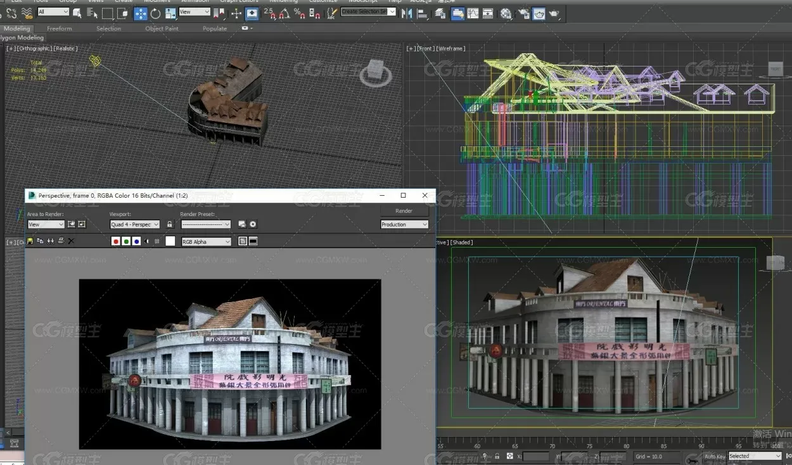The image size is (792, 465).
Task: Toggle Window/Crossing selection mode
Action: coord(124,13)
